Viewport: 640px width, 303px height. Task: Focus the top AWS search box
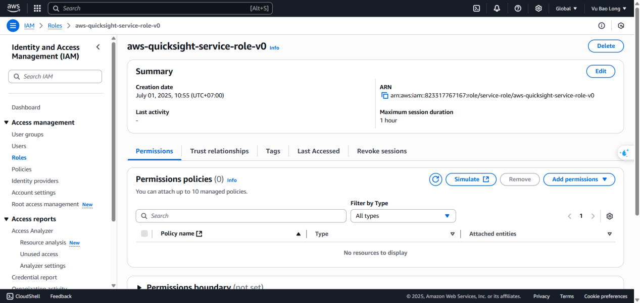160,8
